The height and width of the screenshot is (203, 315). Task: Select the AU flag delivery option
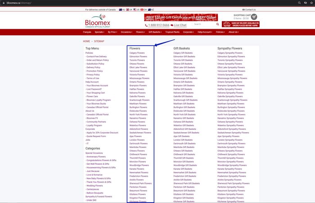click(x=122, y=9)
